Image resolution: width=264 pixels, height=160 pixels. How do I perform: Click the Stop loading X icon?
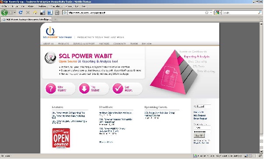pyautogui.click(x=28, y=12)
